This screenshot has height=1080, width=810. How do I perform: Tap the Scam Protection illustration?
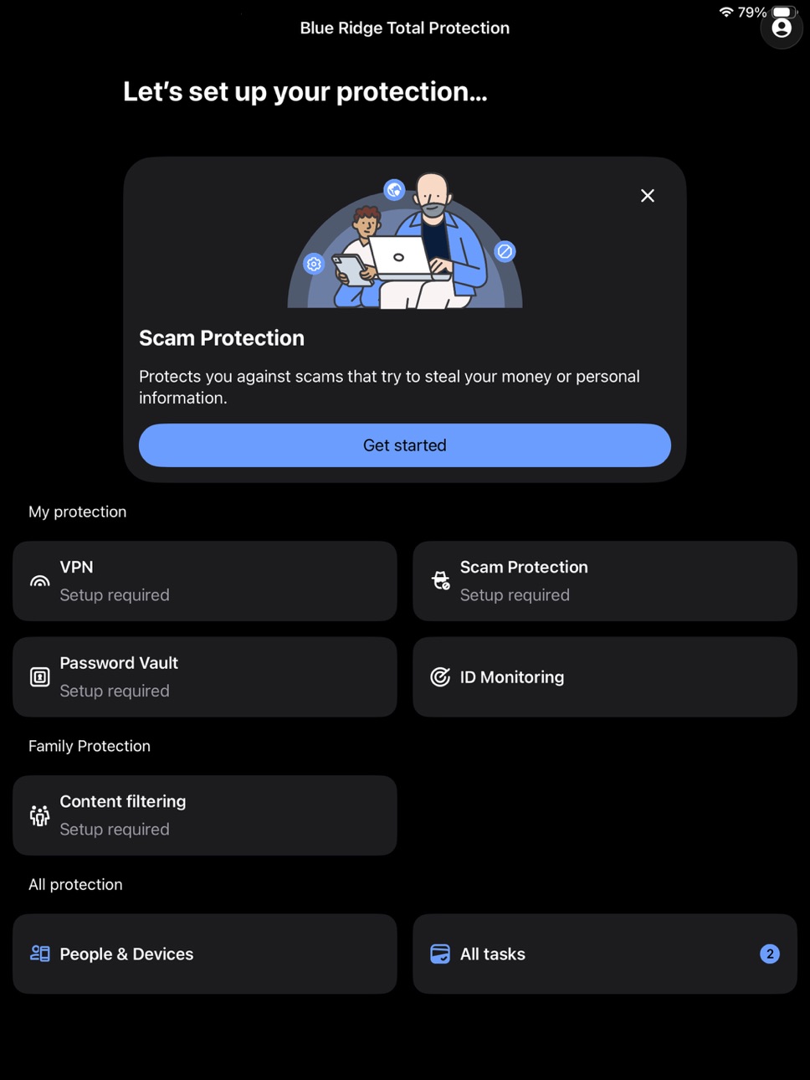(x=405, y=241)
